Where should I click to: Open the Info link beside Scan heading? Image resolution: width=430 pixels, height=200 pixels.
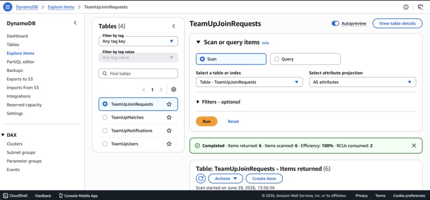[266, 43]
